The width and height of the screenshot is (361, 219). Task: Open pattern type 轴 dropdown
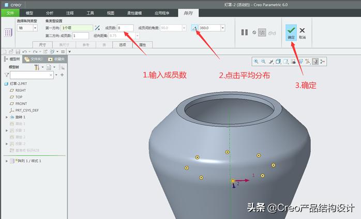tap(35, 28)
